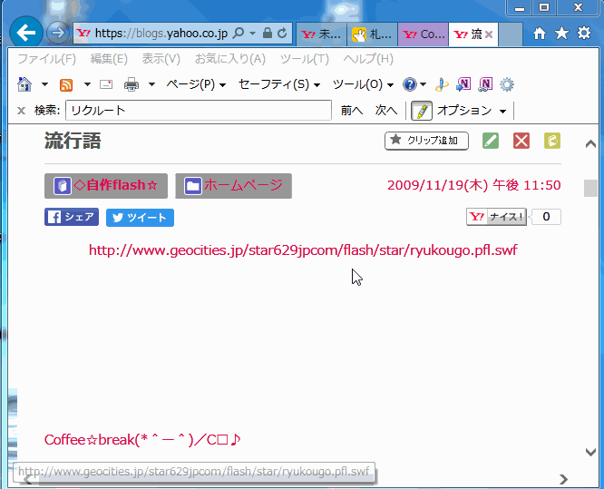Click the scroll up arrow
The width and height of the screenshot is (604, 489).
590,144
